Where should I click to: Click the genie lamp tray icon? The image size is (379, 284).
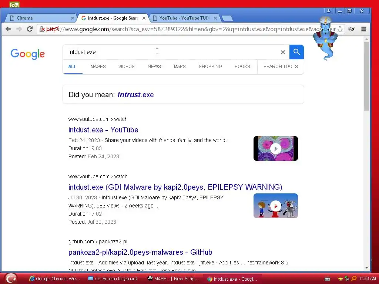(x=341, y=279)
